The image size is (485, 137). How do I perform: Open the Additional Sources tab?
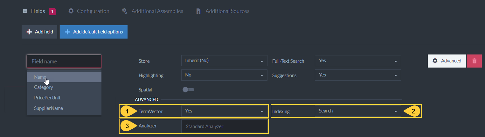(223, 11)
